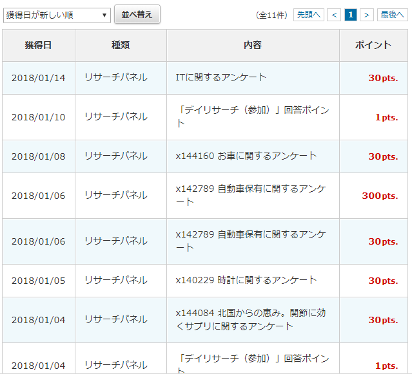Select the x140229 時計に関するアンケート entry
This screenshot has height=374, width=412.
246,280
